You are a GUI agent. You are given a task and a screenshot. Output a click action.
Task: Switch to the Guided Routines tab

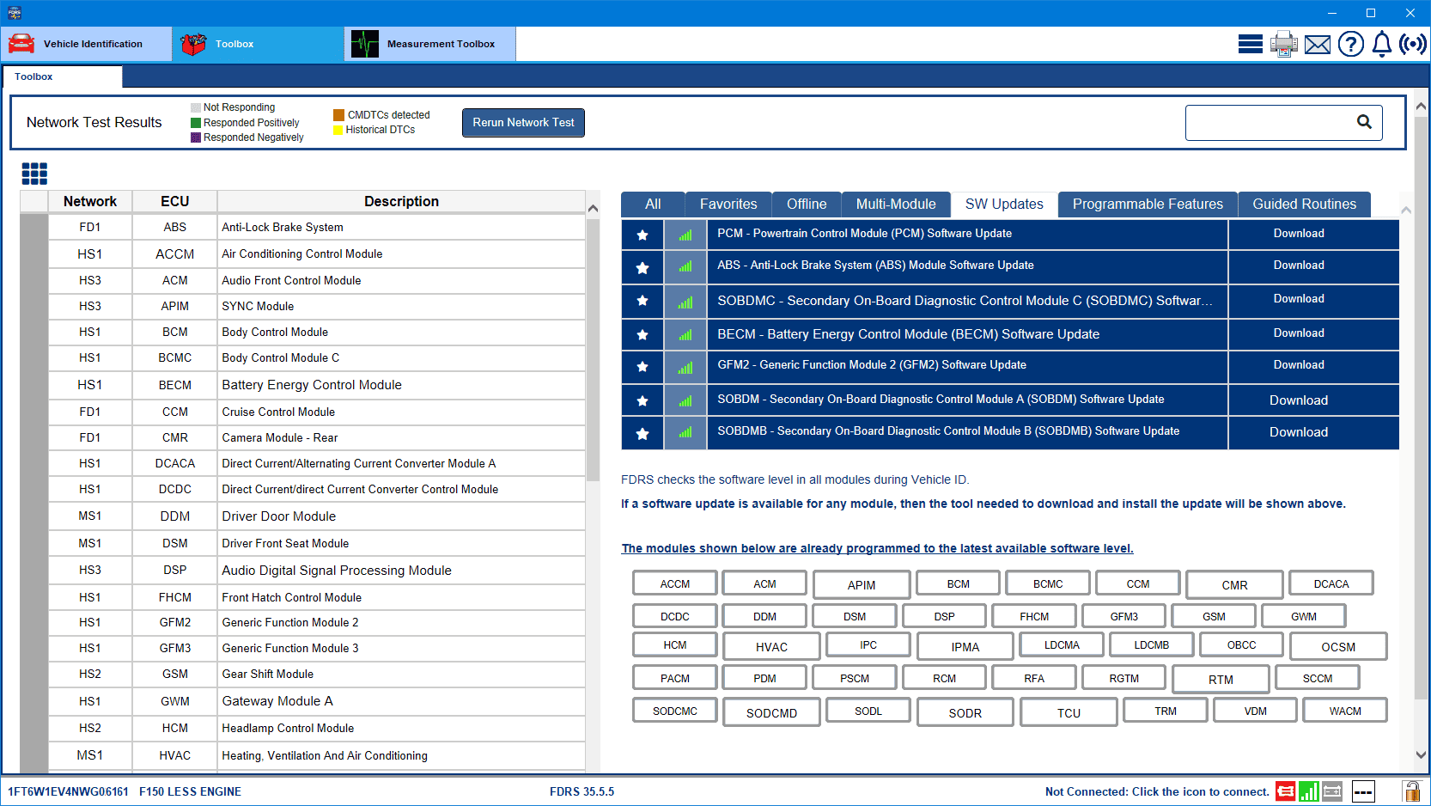1303,205
